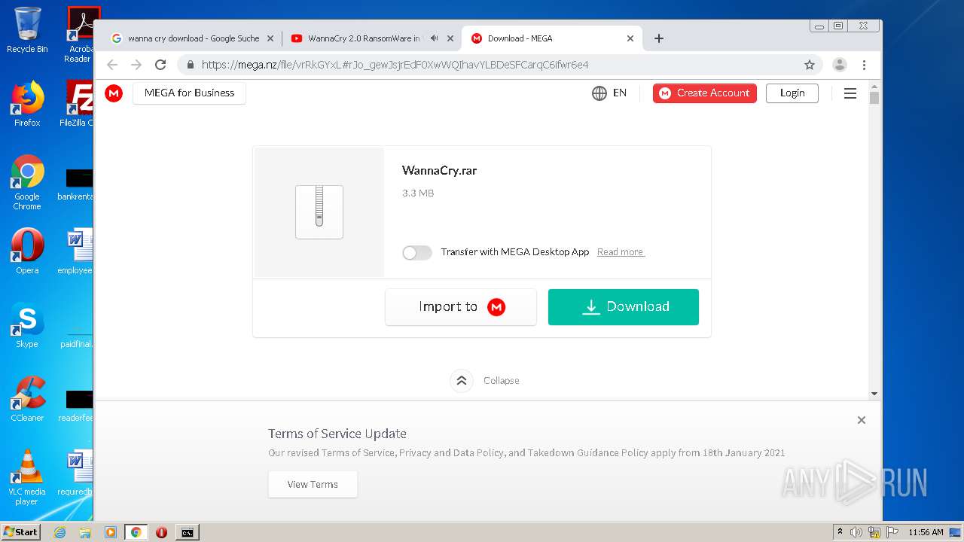This screenshot has width=964, height=542.
Task: Click the page vertical scrollbar thumb
Action: 874,96
